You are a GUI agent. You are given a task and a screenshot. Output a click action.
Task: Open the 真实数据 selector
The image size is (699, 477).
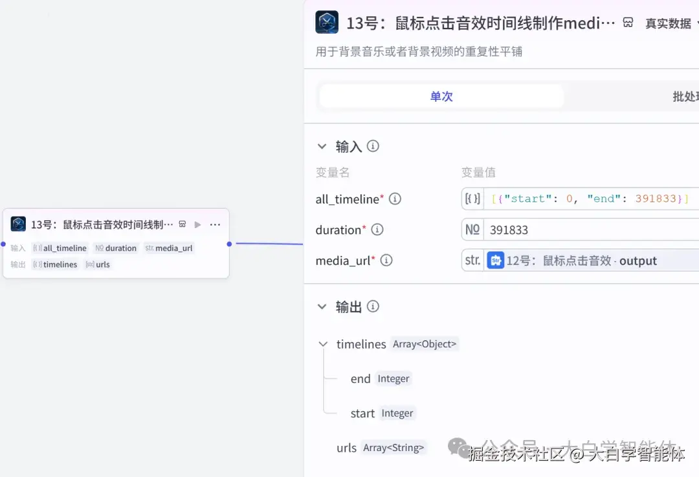point(667,23)
